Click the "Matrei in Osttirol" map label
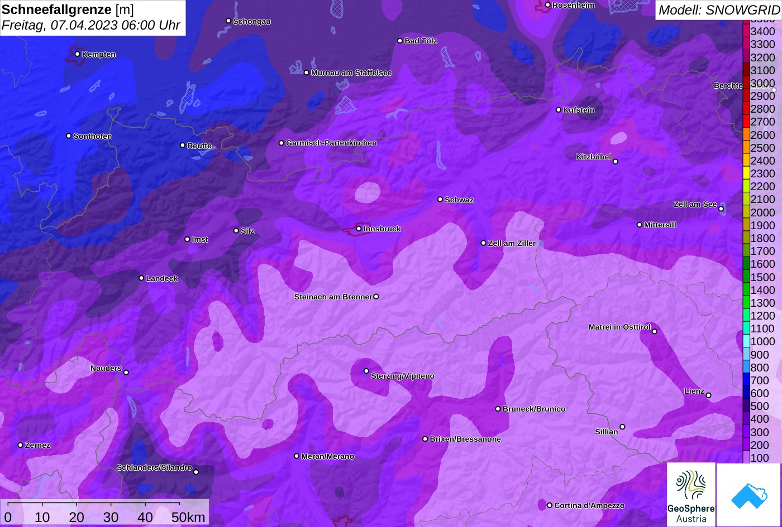This screenshot has width=782, height=527. pos(619,327)
